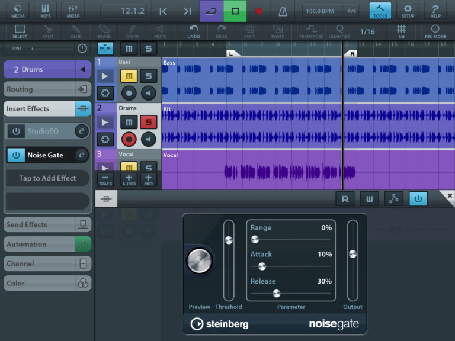This screenshot has width=455, height=341.
Task: Click the 100.0 BPM tempo field
Action: (320, 11)
